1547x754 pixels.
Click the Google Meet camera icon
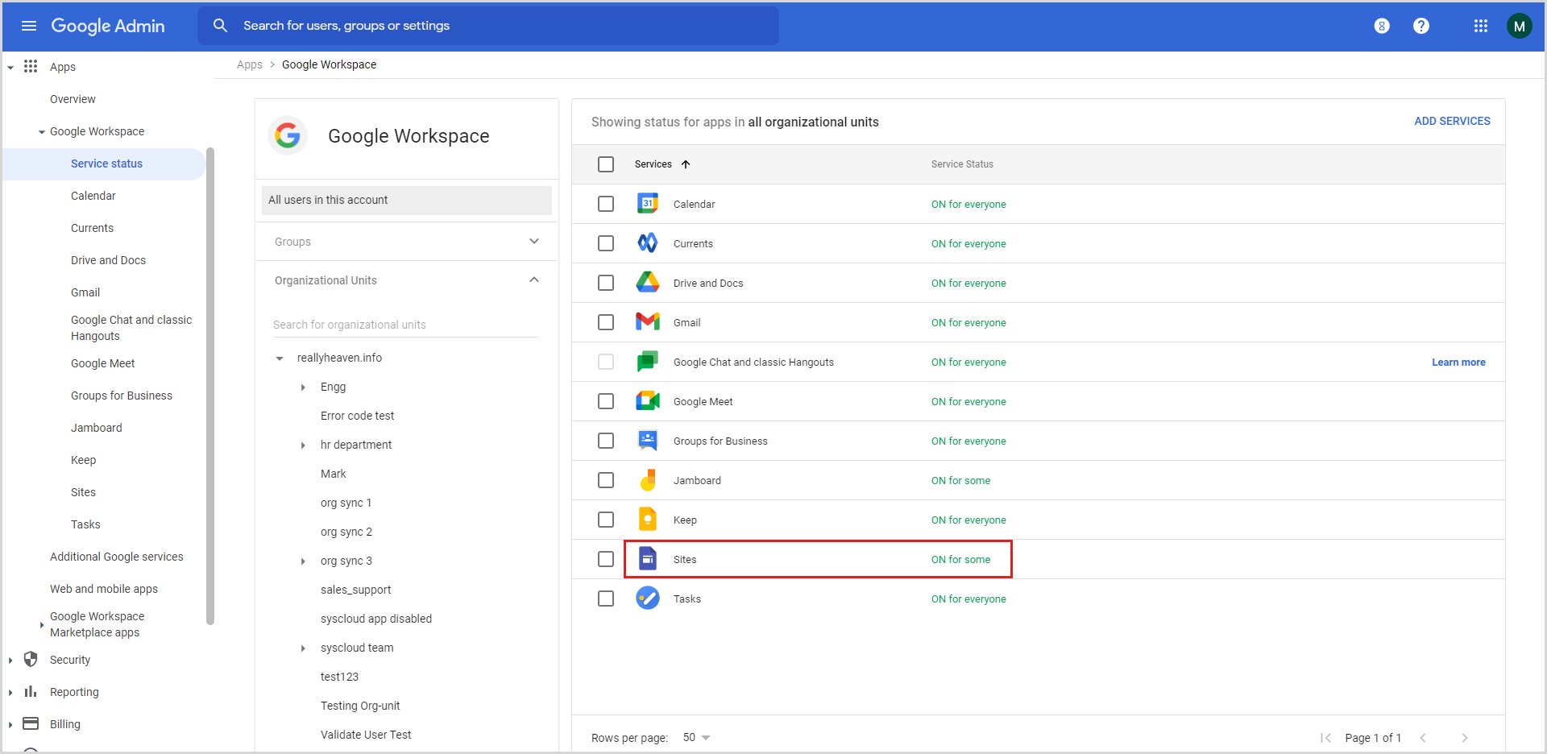click(648, 401)
